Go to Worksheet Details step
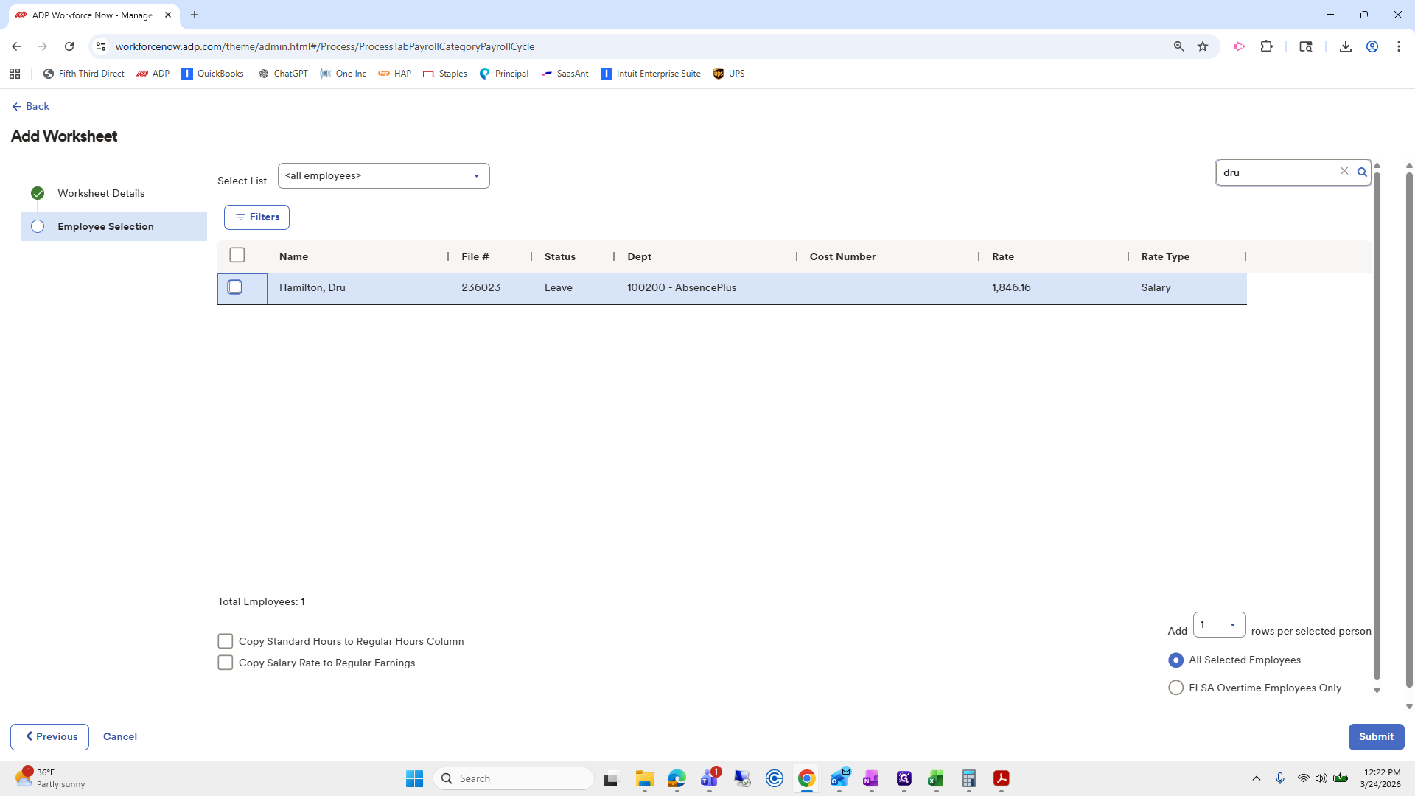The height and width of the screenshot is (796, 1415). pyautogui.click(x=101, y=193)
